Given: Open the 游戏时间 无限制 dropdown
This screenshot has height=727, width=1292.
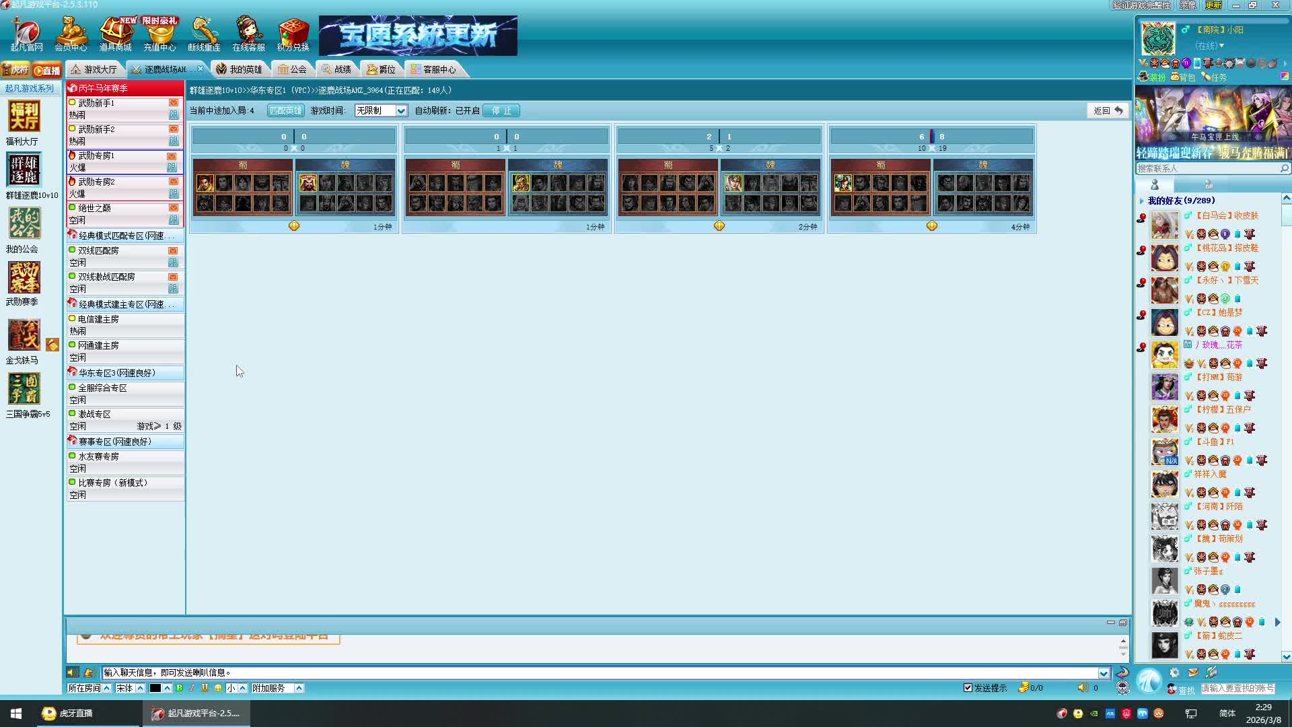Looking at the screenshot, I should click(x=381, y=110).
